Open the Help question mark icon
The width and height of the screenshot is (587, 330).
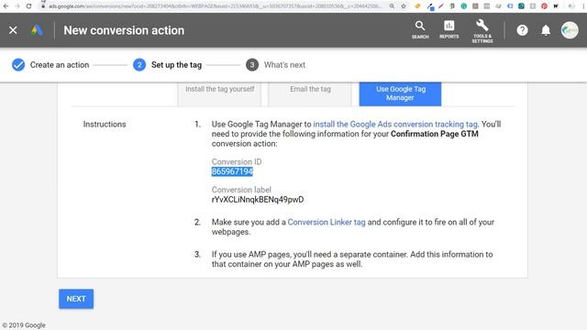pos(522,30)
